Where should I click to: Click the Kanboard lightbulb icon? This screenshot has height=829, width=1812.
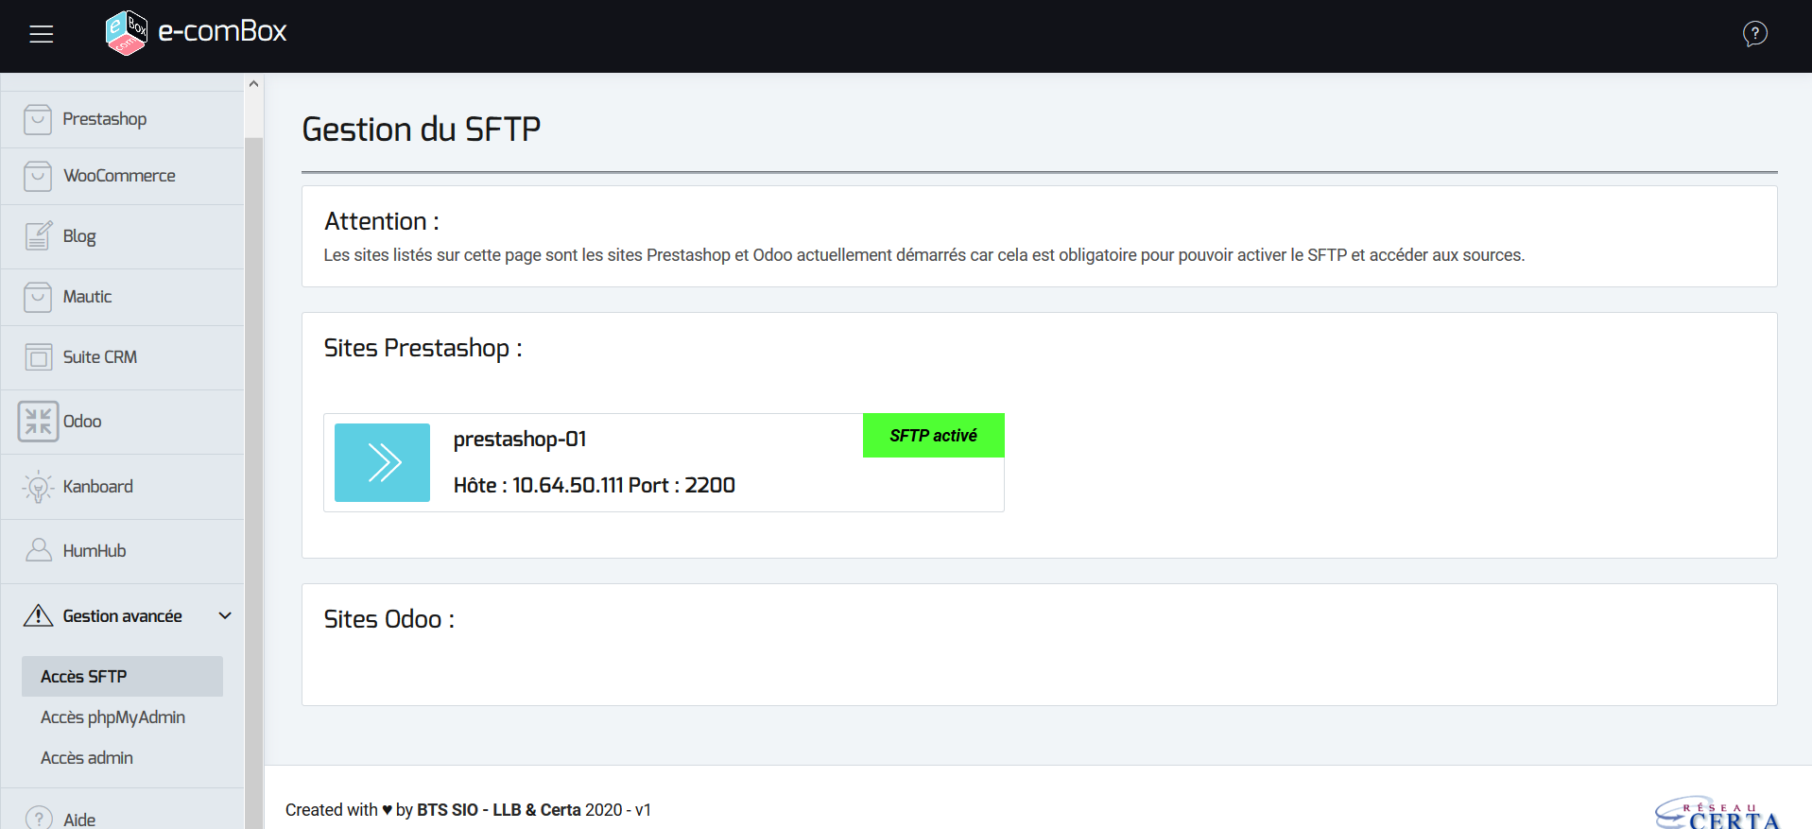pyautogui.click(x=38, y=487)
